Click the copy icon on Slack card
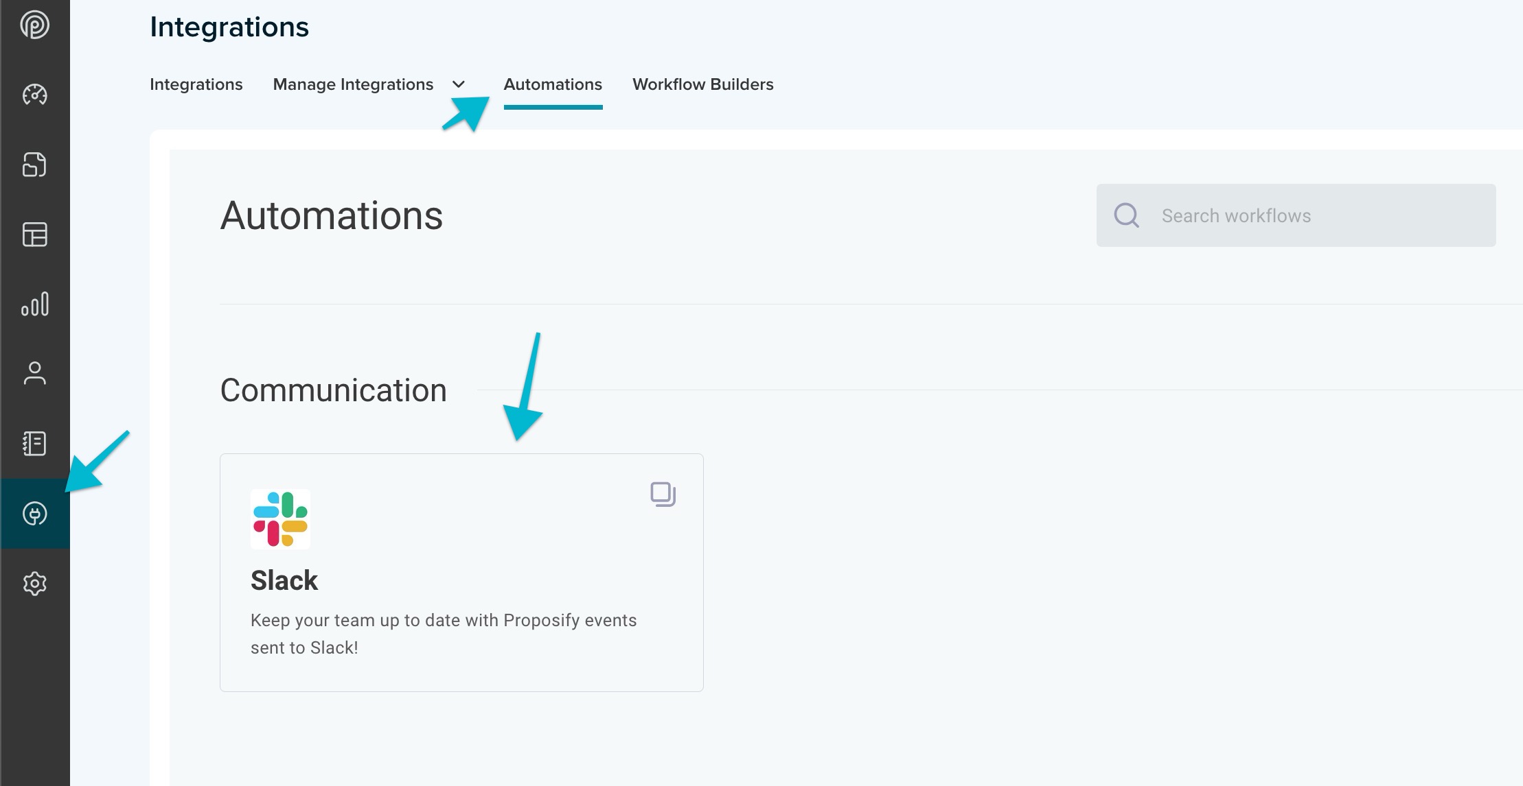 click(x=663, y=495)
